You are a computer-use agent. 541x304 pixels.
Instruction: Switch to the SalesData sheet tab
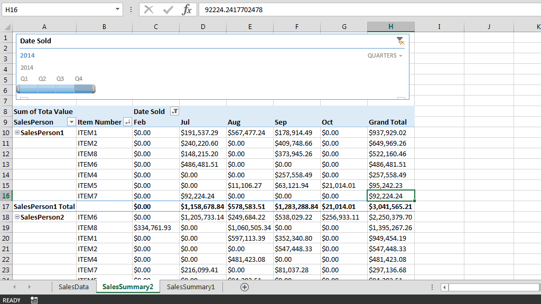tap(73, 287)
